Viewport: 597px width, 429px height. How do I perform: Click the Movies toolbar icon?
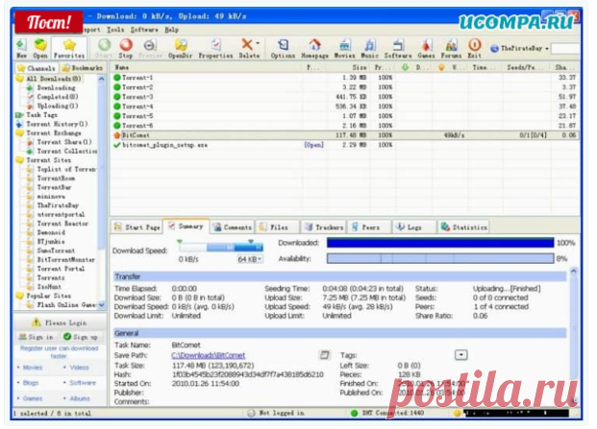[344, 48]
